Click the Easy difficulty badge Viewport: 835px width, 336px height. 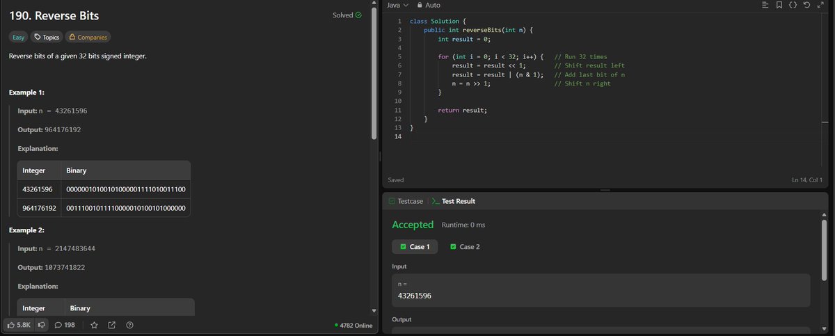[19, 37]
